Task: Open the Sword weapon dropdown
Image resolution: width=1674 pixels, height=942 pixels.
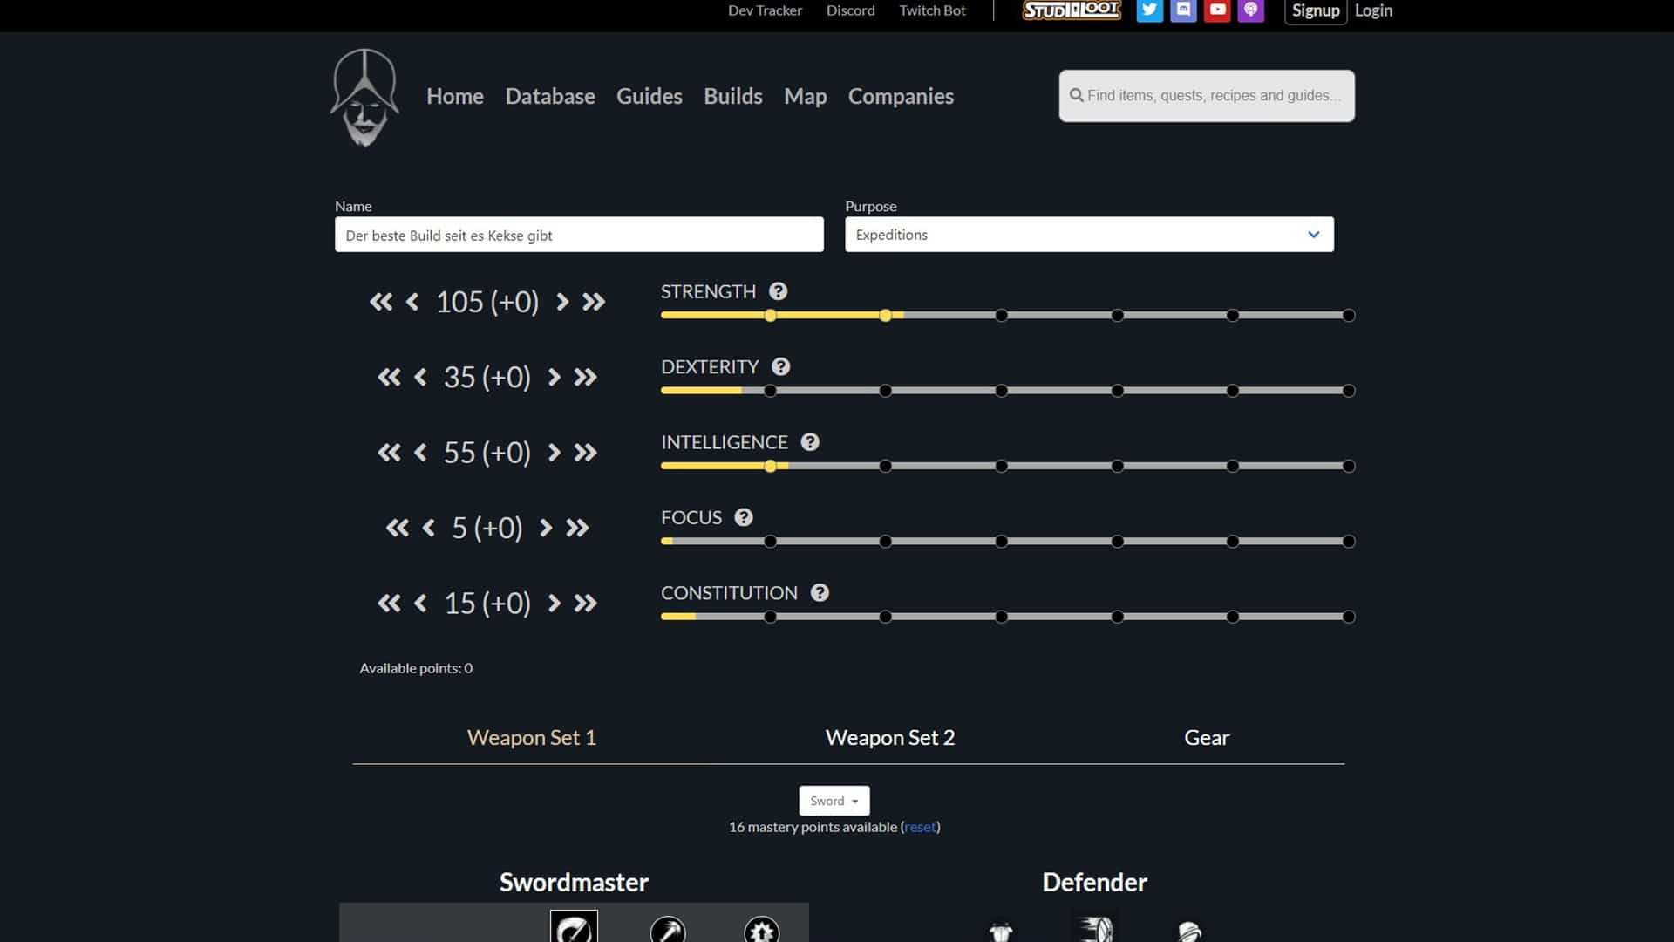Action: coord(834,801)
